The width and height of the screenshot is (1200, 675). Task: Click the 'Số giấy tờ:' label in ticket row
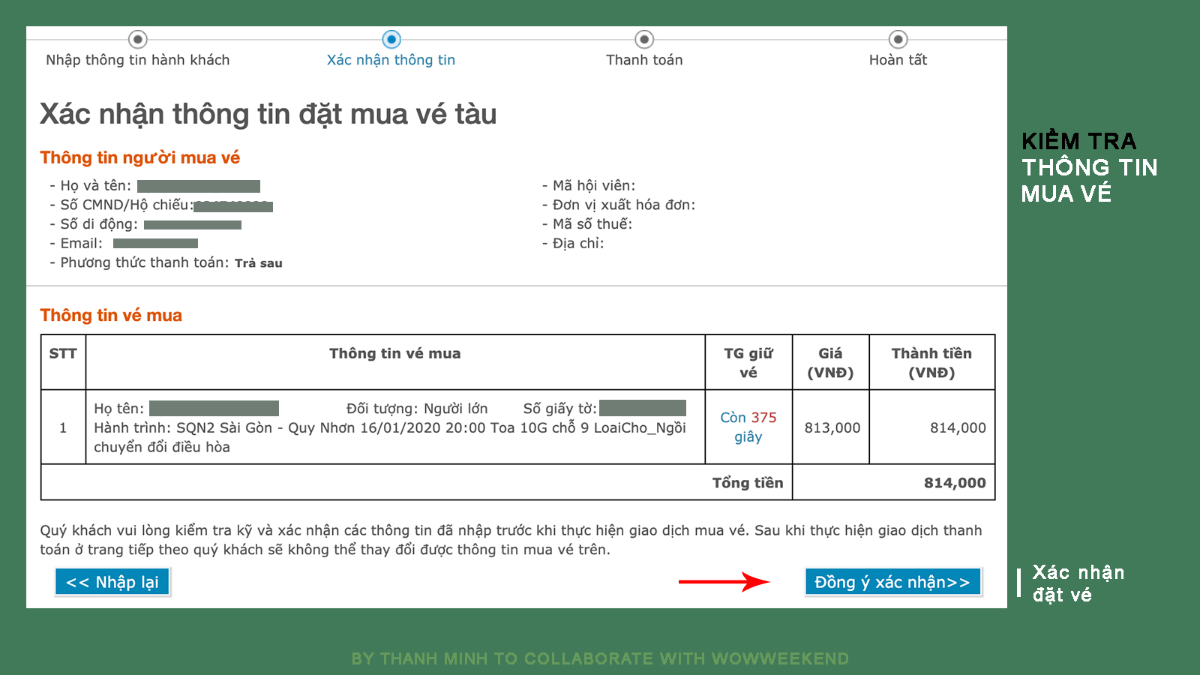pos(560,409)
